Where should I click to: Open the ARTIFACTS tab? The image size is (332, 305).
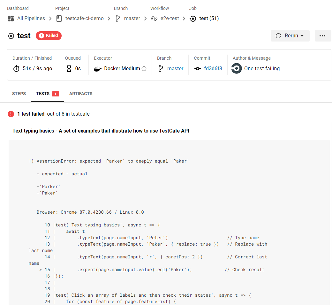pyautogui.click(x=81, y=94)
